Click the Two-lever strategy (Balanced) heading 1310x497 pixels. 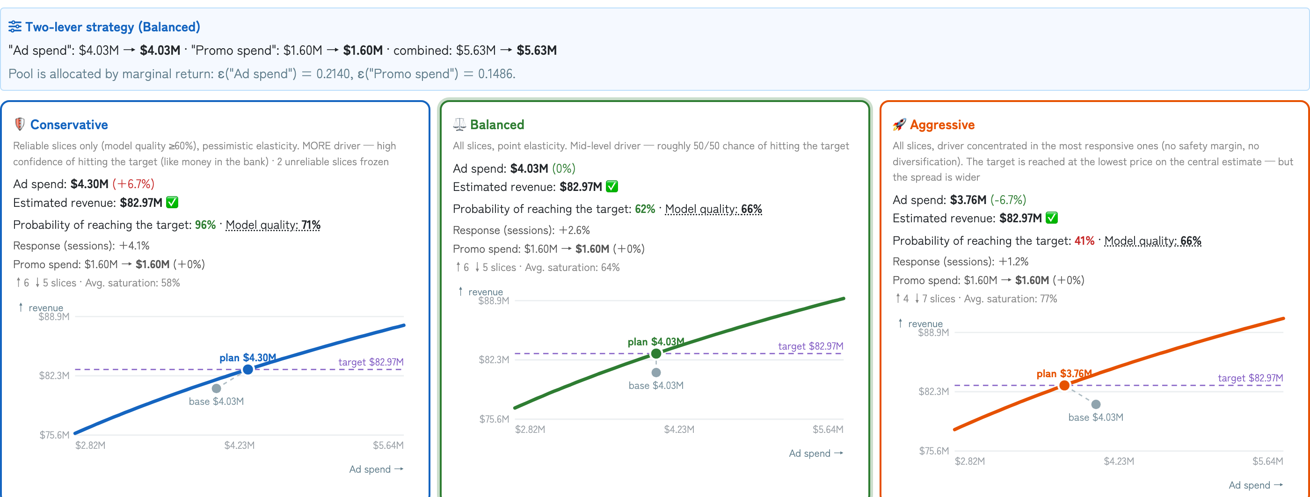pyautogui.click(x=113, y=27)
